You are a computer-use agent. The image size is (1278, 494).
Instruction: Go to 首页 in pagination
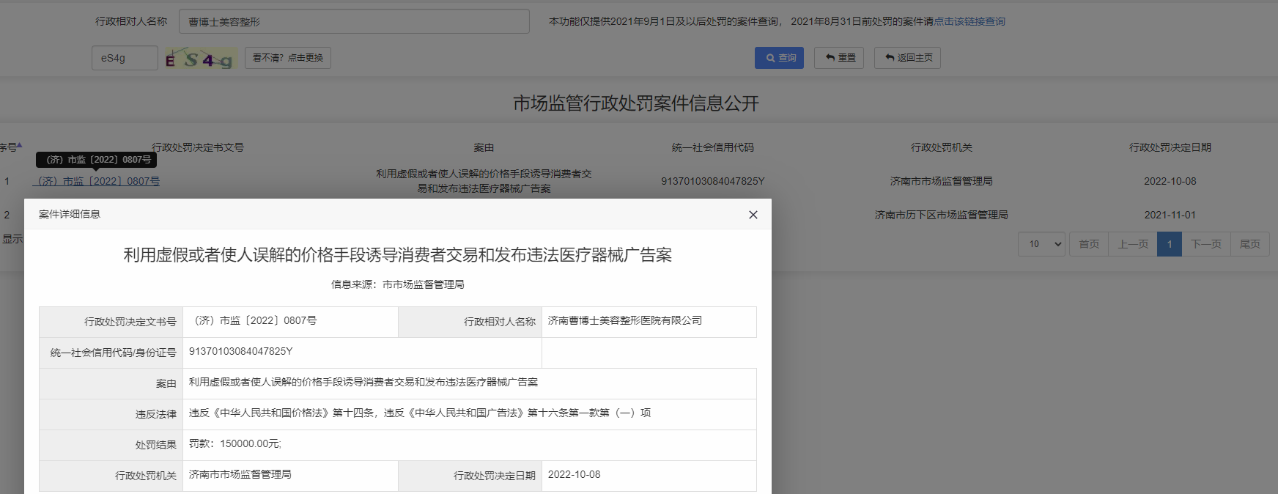[x=1088, y=244]
